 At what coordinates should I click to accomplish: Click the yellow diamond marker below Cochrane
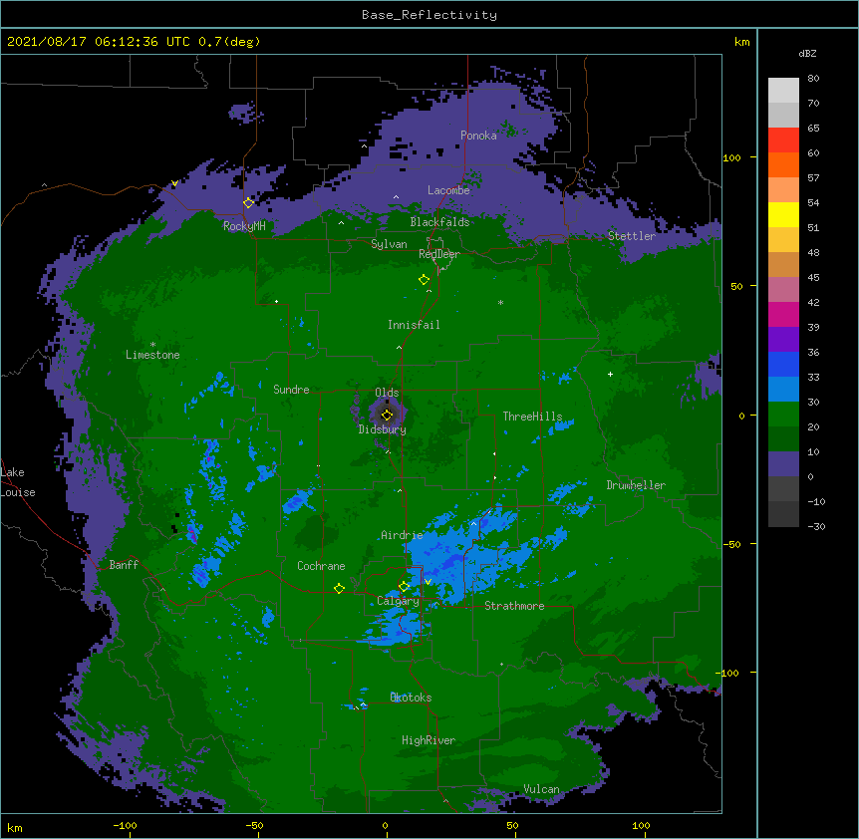[339, 588]
